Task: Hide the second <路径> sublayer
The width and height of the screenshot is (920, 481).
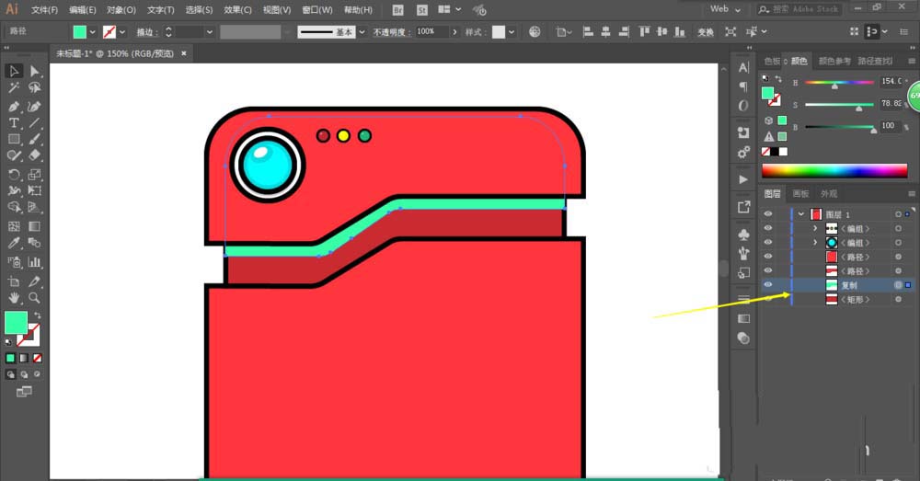Action: 768,270
